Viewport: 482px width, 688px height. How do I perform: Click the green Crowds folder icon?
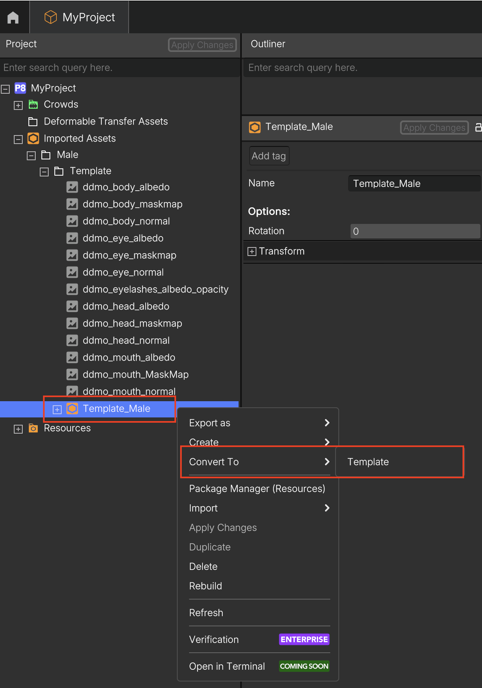point(33,105)
